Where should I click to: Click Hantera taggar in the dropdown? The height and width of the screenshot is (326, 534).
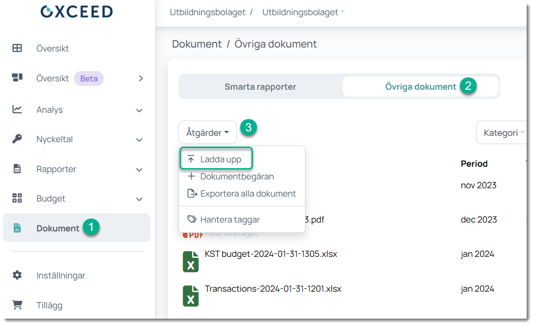pyautogui.click(x=229, y=220)
